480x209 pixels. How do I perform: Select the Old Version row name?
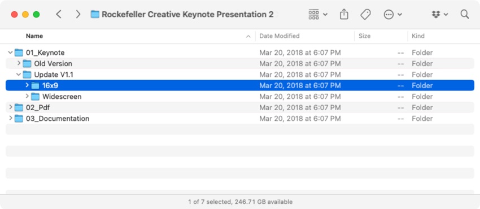(x=53, y=64)
